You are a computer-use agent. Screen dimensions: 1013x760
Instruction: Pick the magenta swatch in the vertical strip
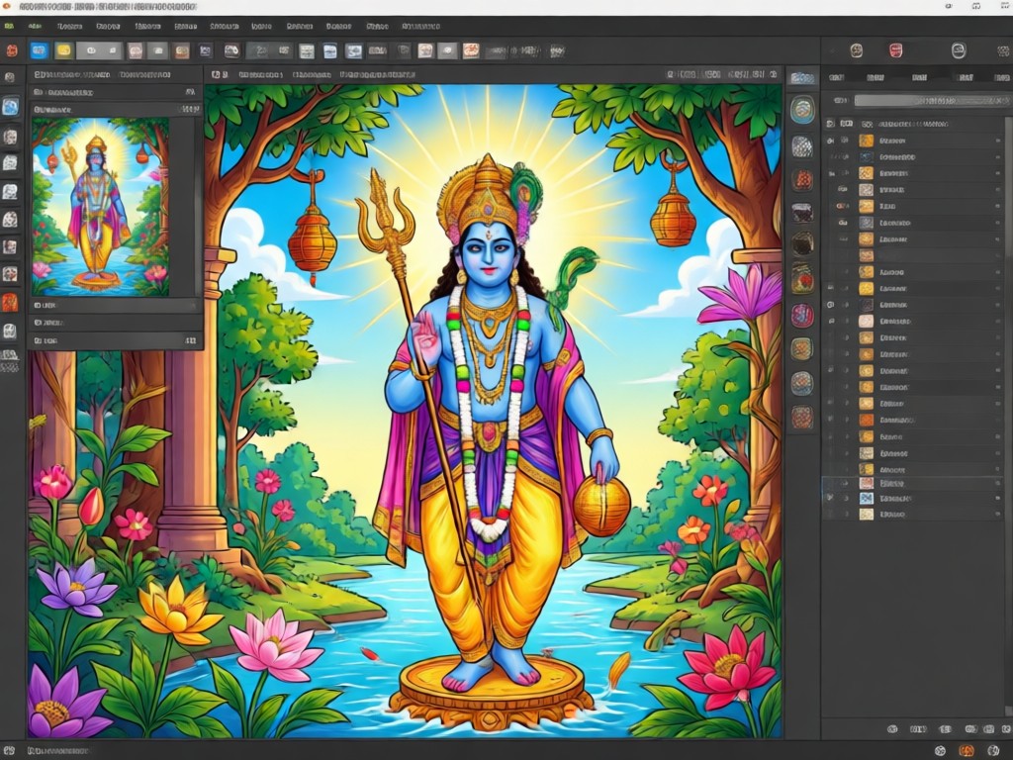(801, 316)
